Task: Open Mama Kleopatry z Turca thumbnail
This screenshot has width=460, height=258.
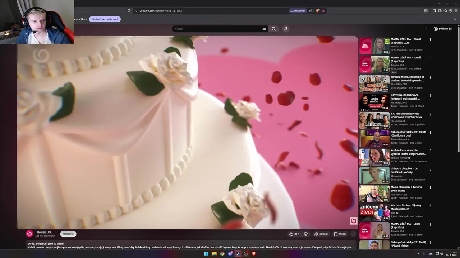Action: (374, 193)
